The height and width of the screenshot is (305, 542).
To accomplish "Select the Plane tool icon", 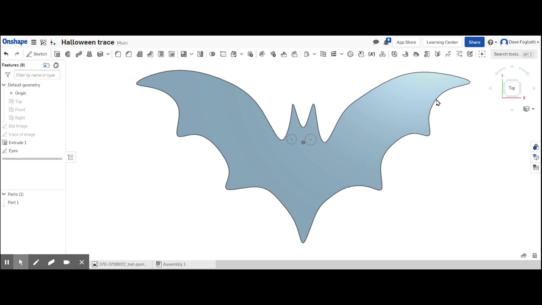I will pos(323,54).
